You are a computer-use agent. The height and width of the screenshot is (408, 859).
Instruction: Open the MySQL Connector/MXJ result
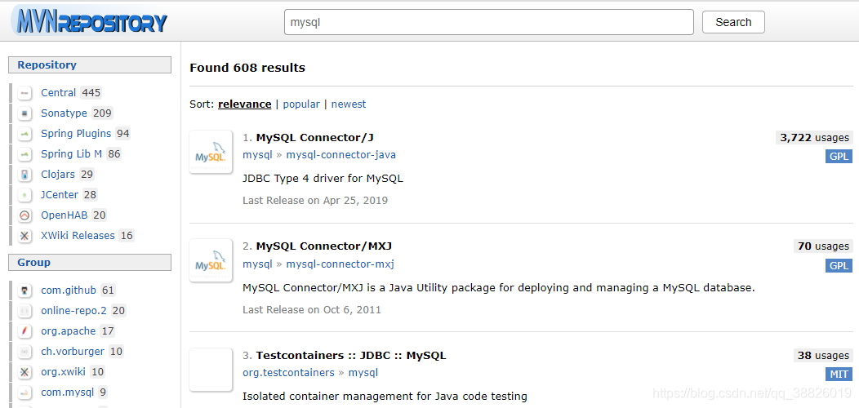[x=324, y=246]
